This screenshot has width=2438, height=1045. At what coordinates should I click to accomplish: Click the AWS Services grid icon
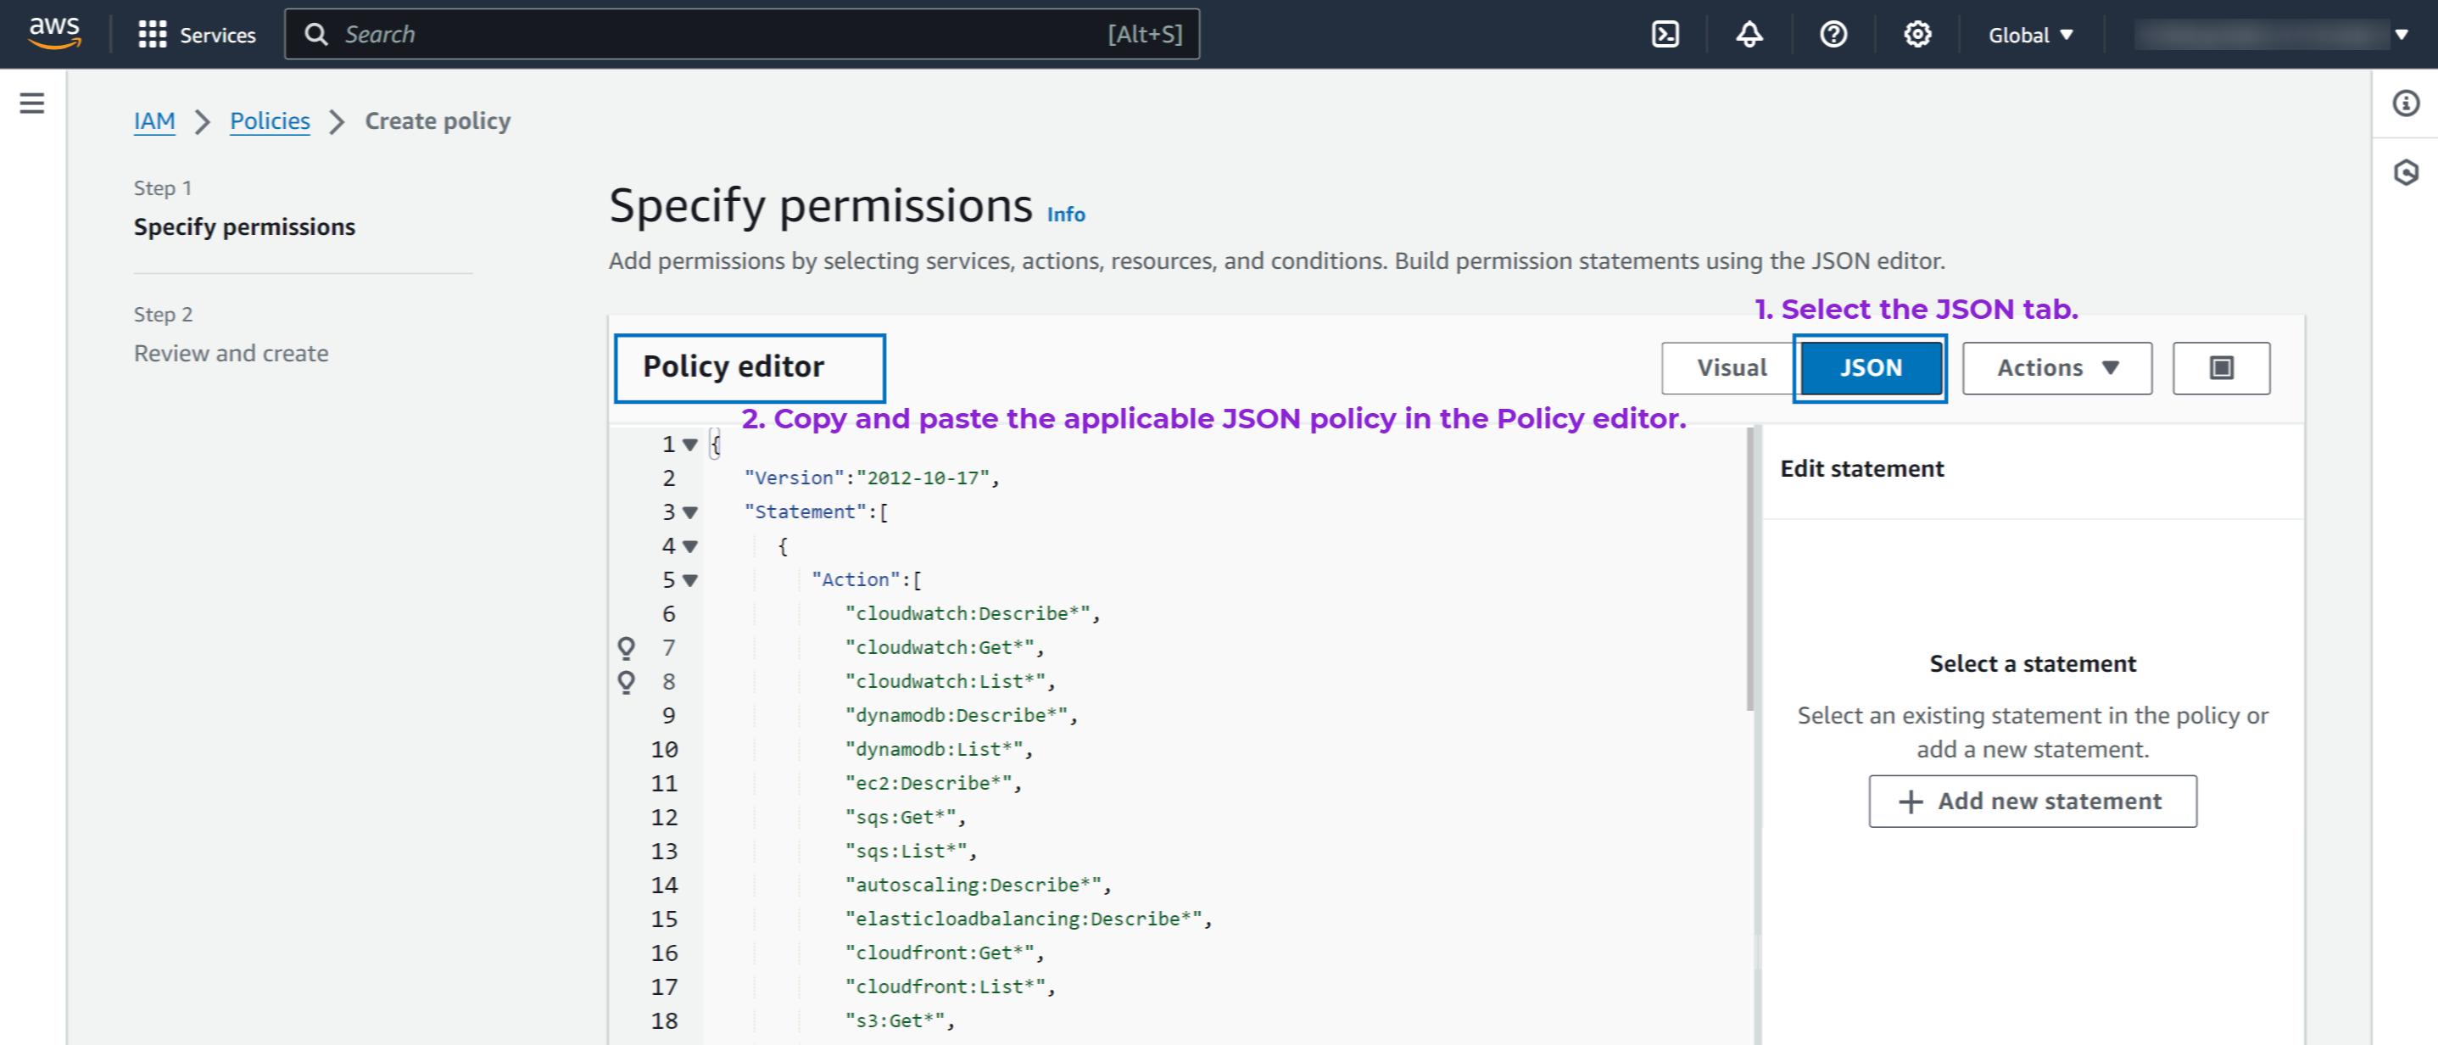point(153,32)
